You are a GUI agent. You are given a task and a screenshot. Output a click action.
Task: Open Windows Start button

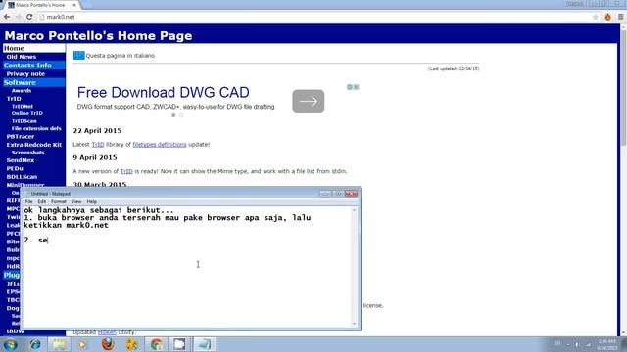[x=10, y=344]
